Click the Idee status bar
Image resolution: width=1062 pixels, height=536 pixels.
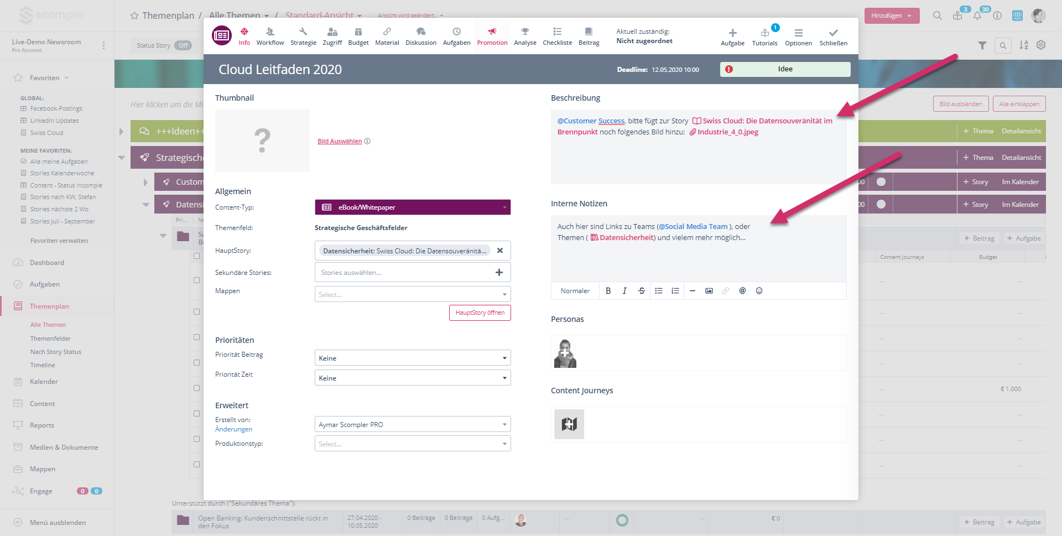pos(784,69)
